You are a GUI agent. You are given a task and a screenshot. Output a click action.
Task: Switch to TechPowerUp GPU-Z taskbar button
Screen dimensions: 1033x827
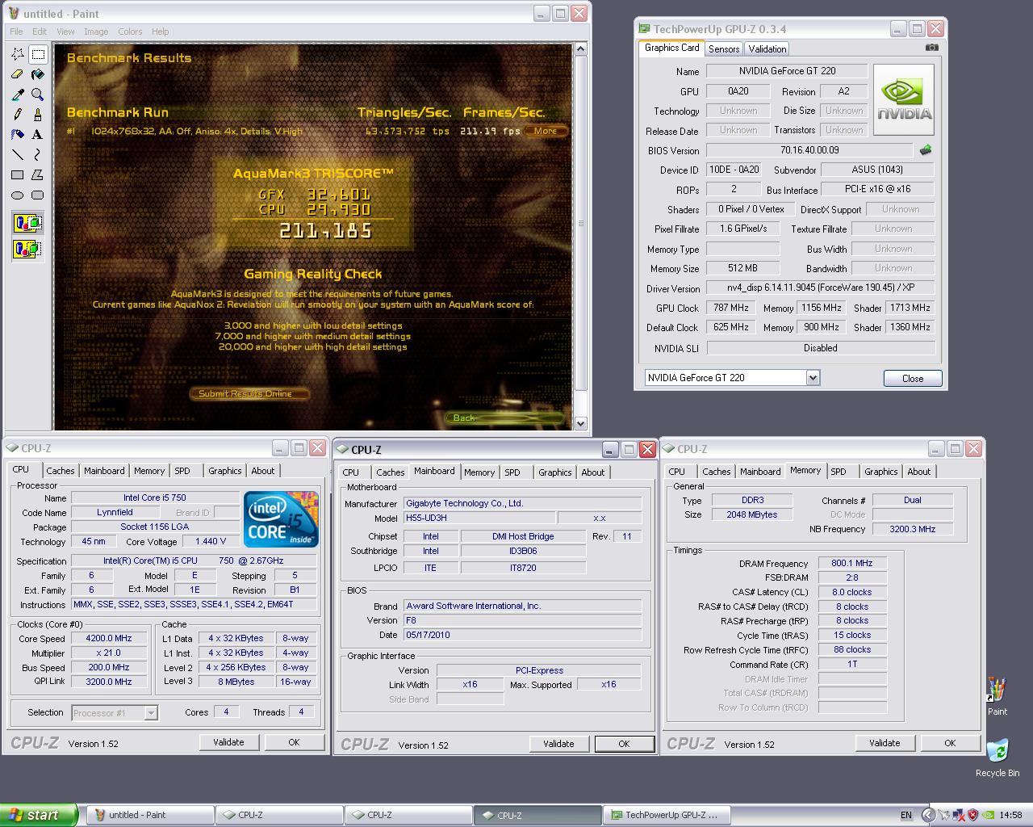(x=667, y=815)
